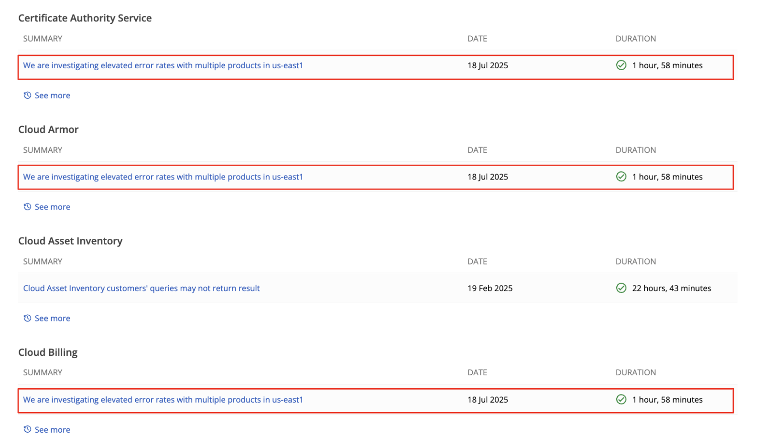This screenshot has height=446, width=762.
Task: Open the Cloud Armor us-east1 incident link
Action: pos(163,177)
